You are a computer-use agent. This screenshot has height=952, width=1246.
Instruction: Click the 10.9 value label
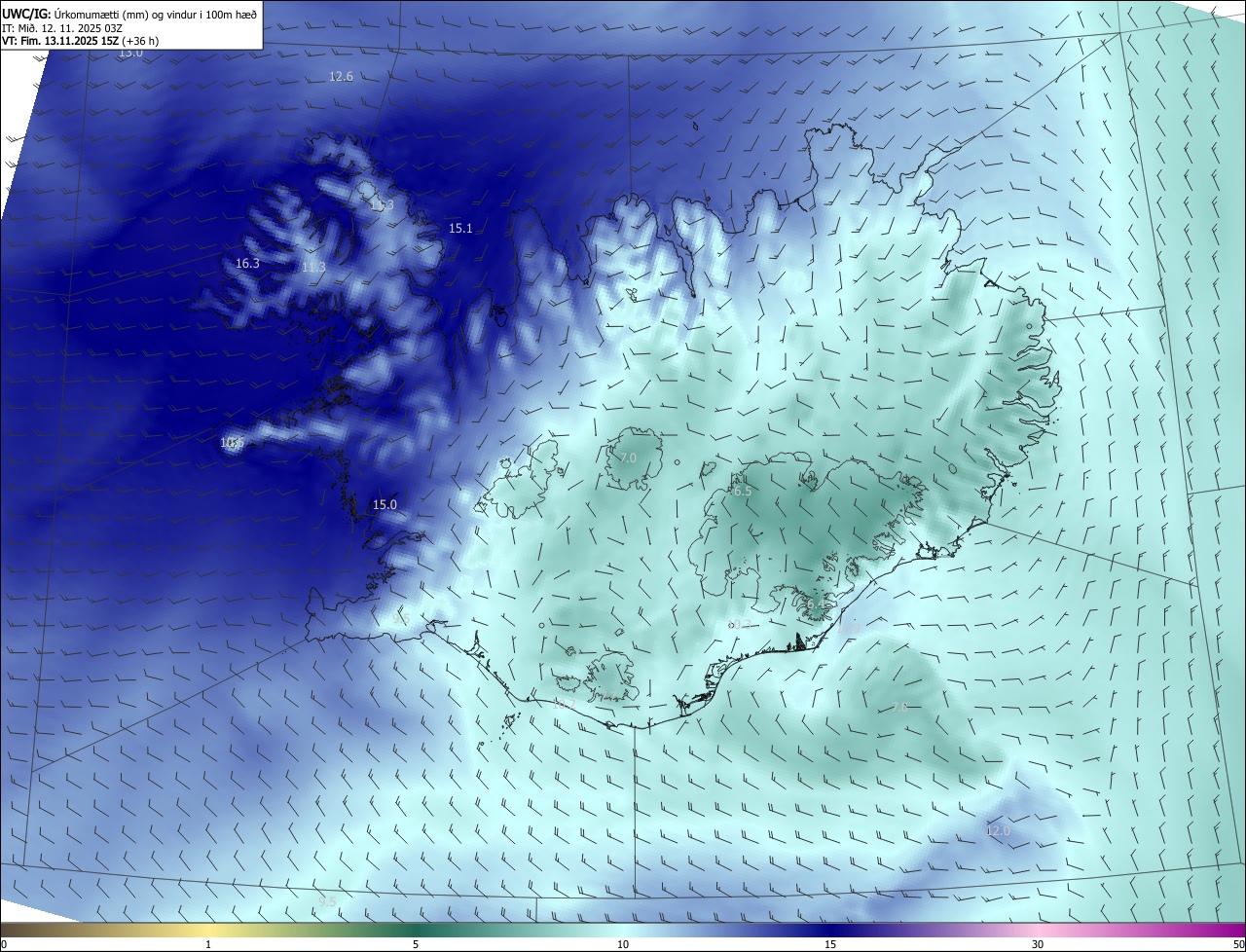(x=849, y=628)
